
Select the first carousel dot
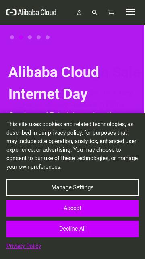pyautogui.click(x=12, y=37)
